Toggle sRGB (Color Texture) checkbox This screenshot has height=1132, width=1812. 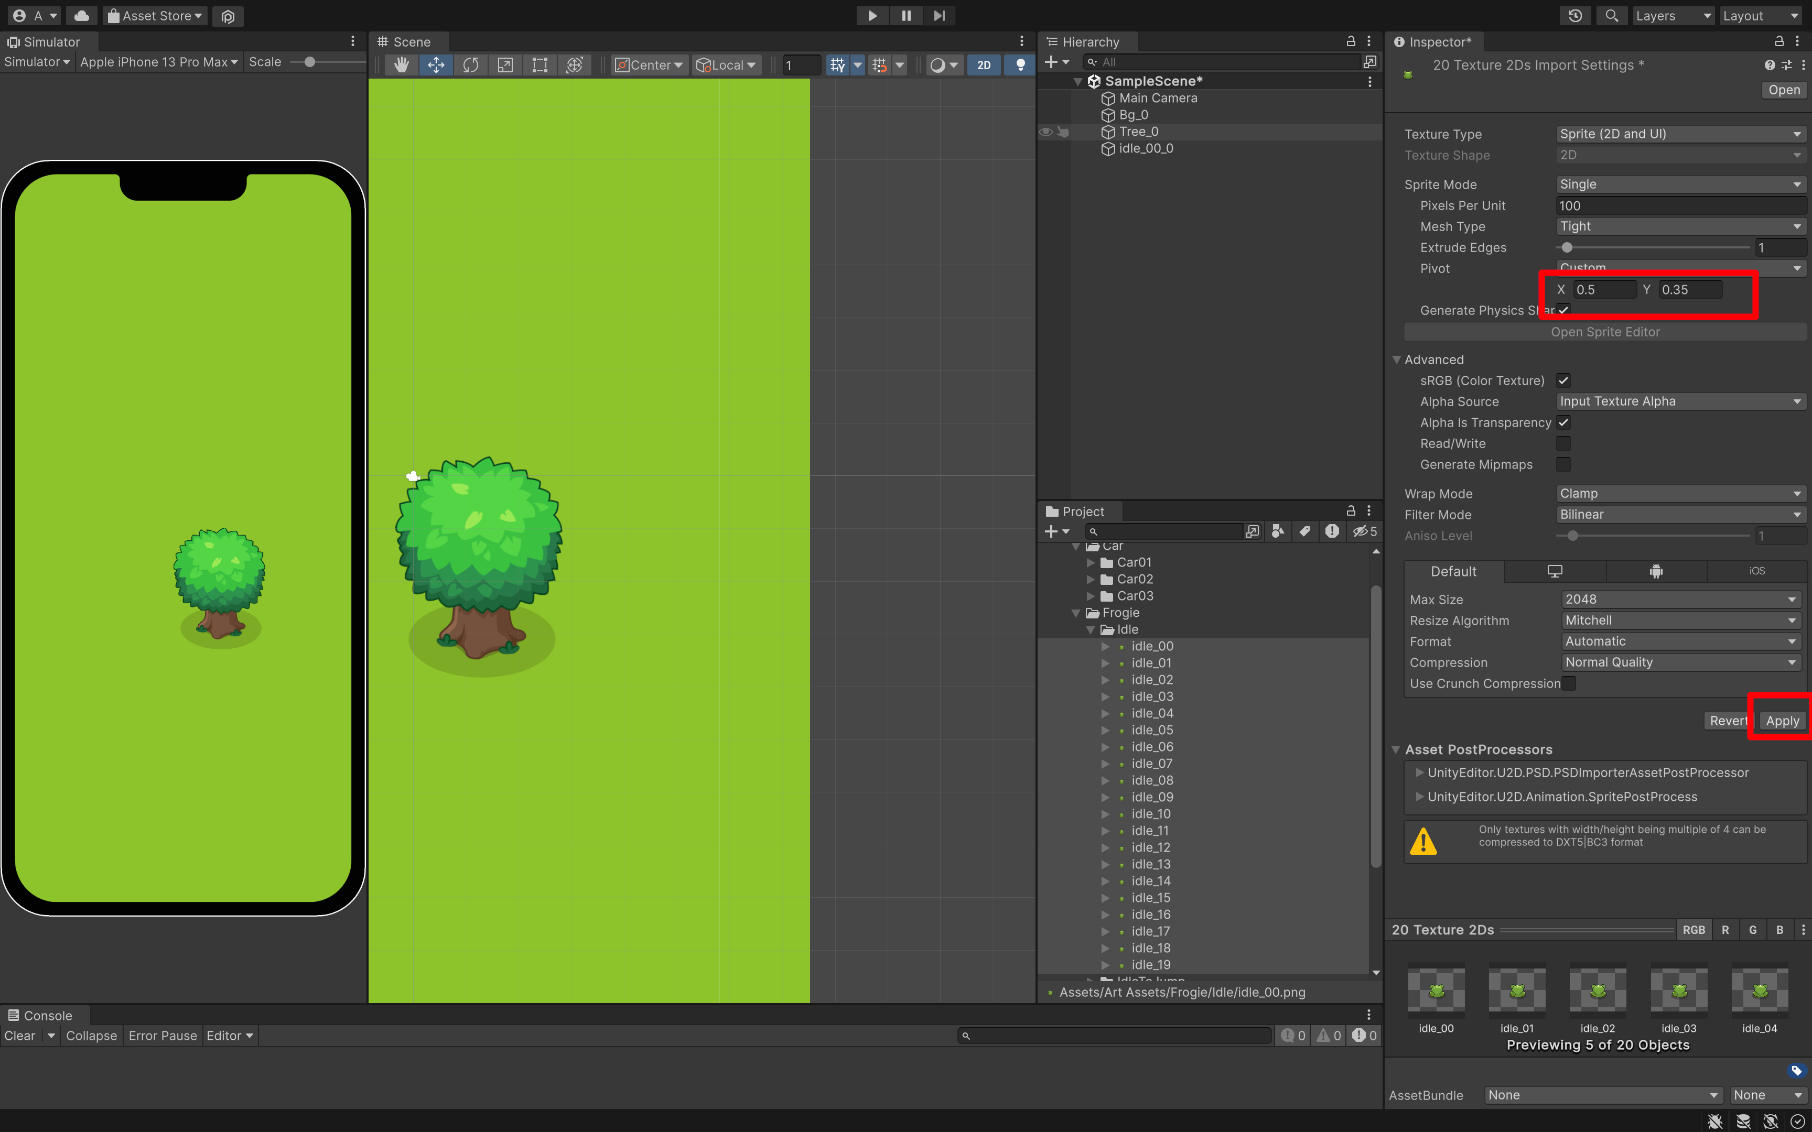coord(1563,380)
